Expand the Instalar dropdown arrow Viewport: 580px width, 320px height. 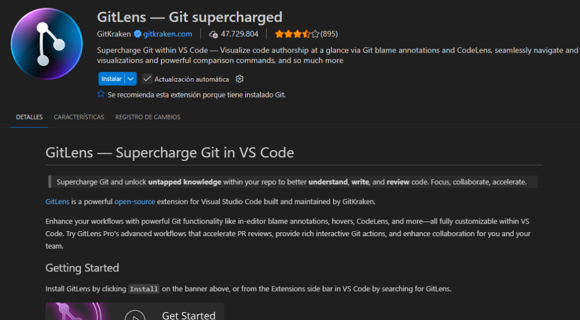[131, 79]
